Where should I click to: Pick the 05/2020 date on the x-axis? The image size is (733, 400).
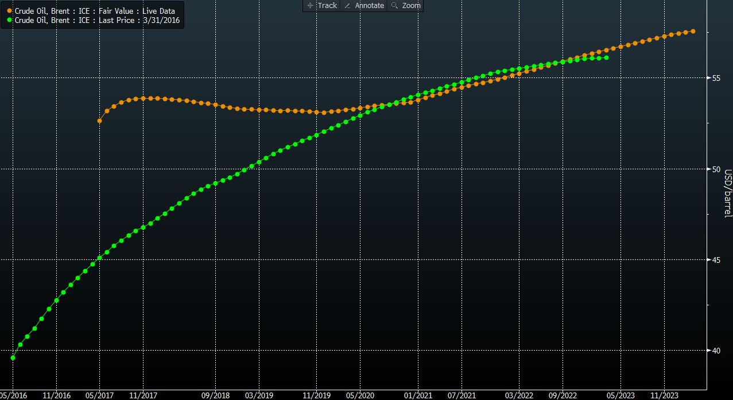pyautogui.click(x=360, y=395)
